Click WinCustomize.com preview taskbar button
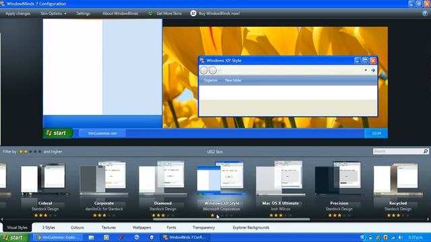This screenshot has height=242, width=431. point(102,133)
